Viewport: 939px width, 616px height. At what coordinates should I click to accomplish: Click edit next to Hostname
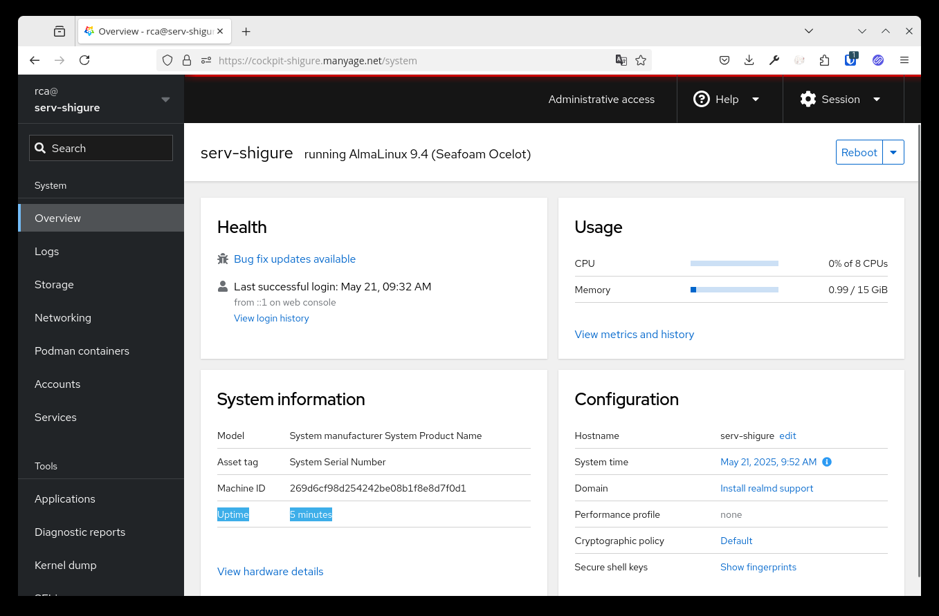[787, 436]
